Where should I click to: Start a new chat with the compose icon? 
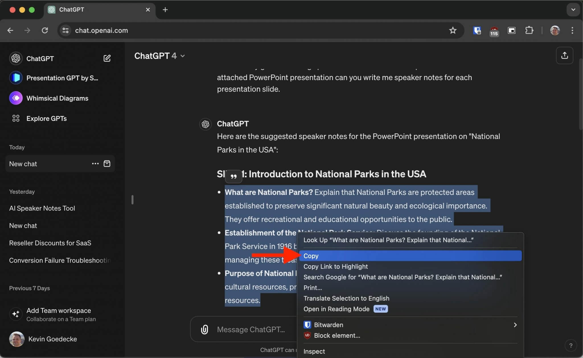[x=107, y=58]
